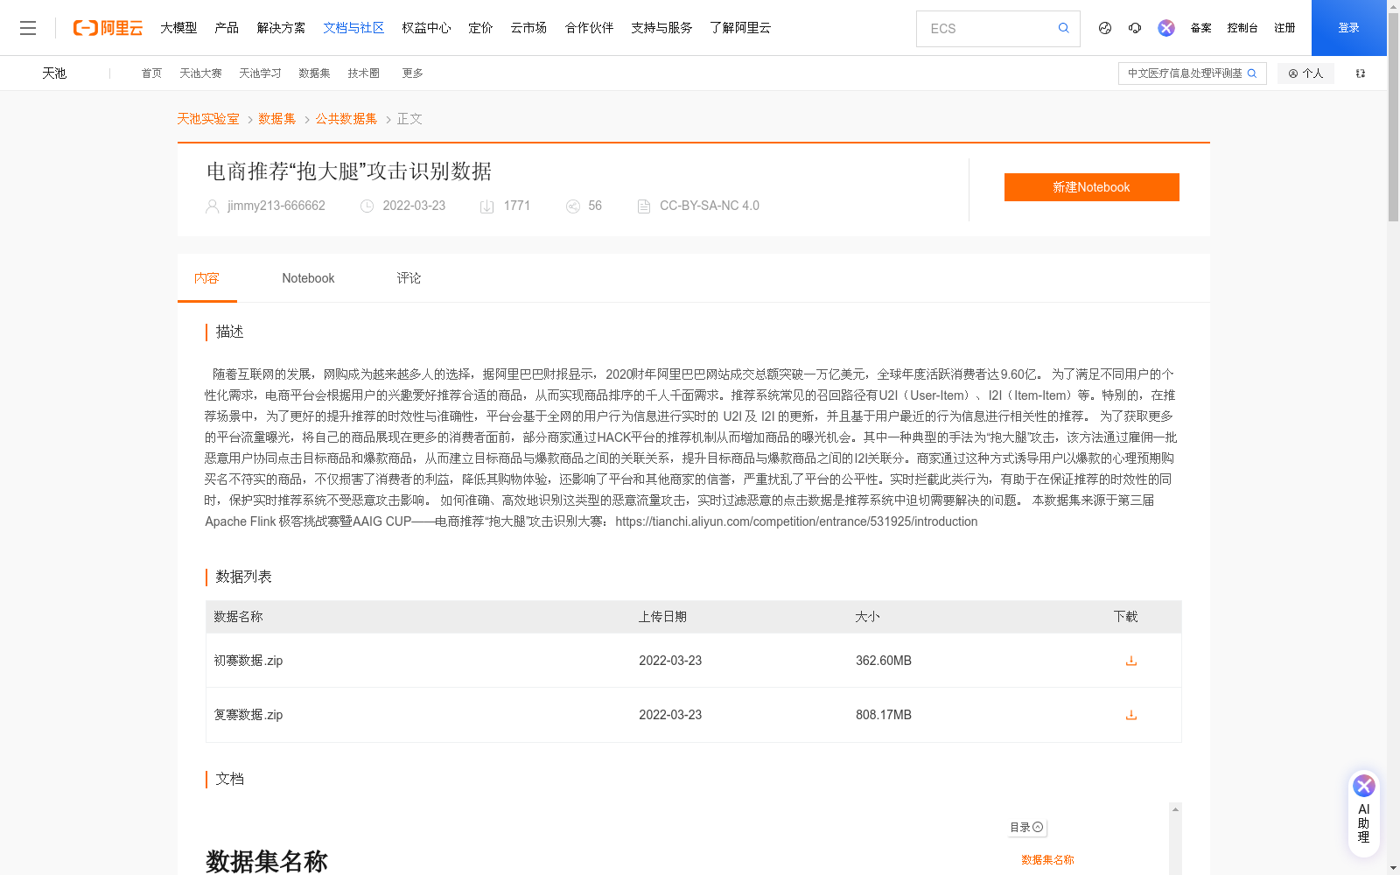Click the document panel scroll-up arrow
Image resolution: width=1400 pixels, height=875 pixels.
pos(1175,809)
